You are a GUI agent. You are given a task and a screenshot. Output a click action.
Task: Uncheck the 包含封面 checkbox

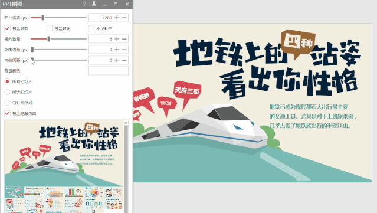coord(7,28)
